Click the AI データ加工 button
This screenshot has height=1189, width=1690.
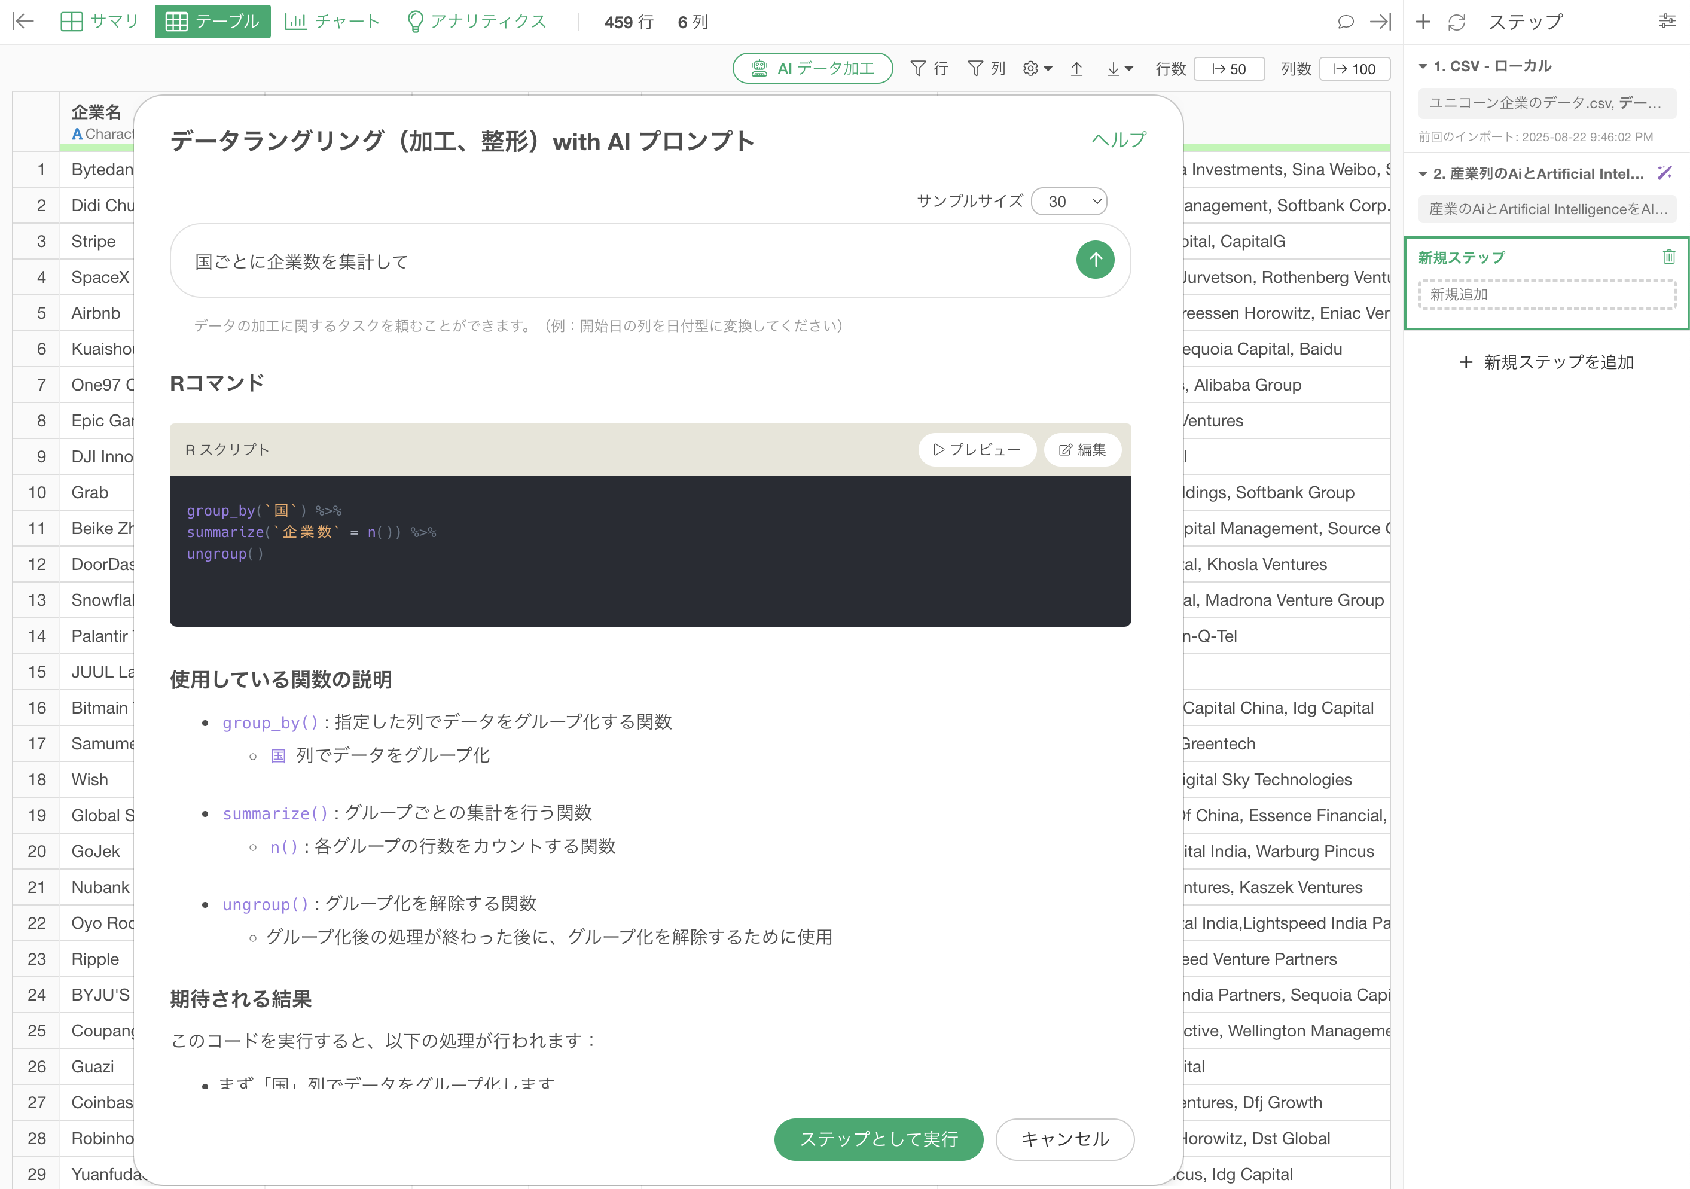[813, 68]
